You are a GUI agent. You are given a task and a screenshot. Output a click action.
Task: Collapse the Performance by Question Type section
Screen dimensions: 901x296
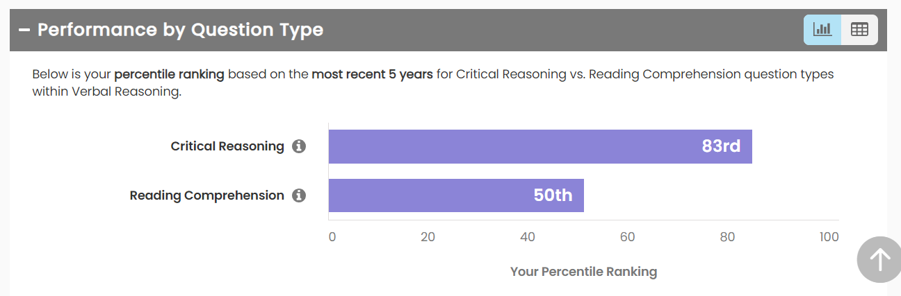tap(24, 31)
